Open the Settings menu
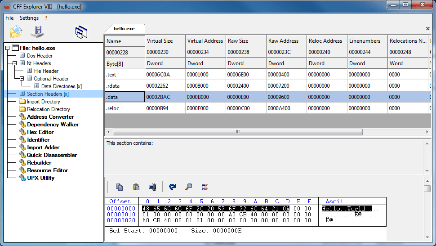436x246 pixels. (29, 18)
